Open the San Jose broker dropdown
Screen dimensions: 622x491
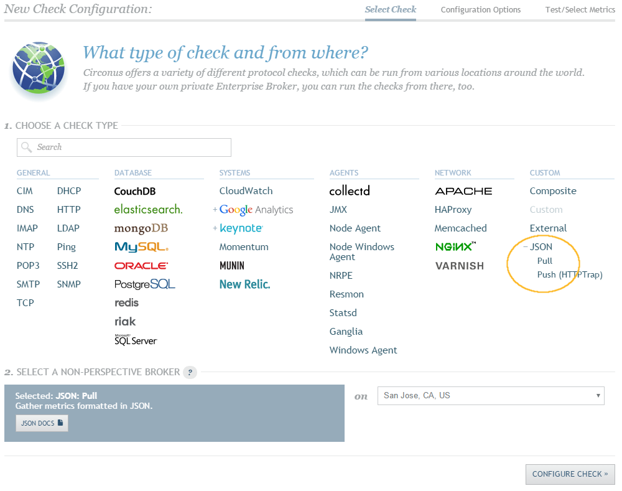click(490, 395)
